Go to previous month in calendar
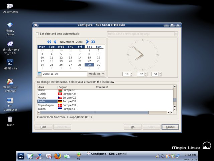 tap(55, 42)
